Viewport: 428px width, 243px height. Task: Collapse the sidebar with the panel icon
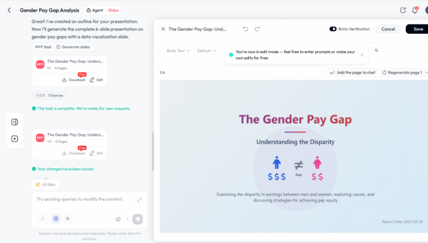click(x=15, y=122)
